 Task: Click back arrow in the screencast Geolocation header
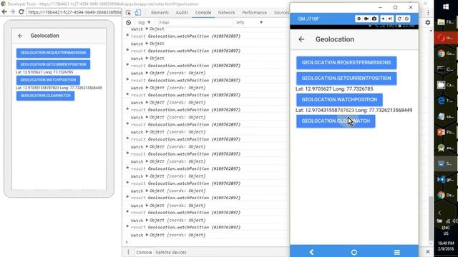20,36
